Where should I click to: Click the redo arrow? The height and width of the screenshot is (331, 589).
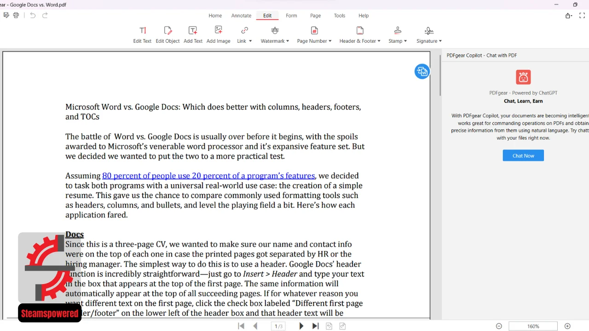point(45,15)
